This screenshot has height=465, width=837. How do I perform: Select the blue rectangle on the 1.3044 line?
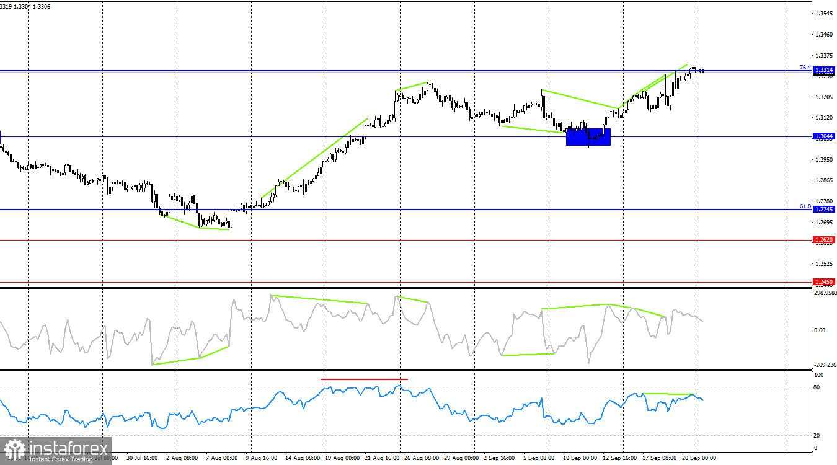click(588, 136)
